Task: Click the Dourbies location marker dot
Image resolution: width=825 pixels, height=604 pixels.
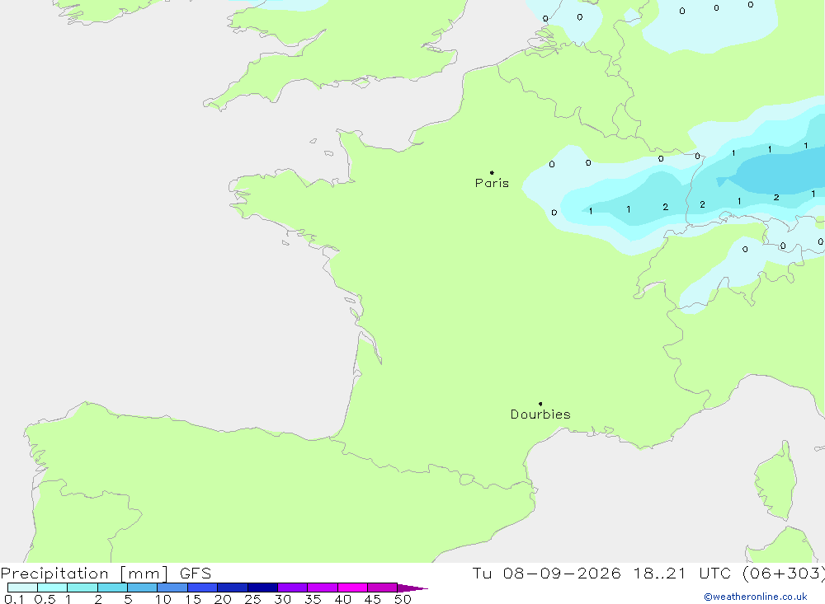Action: pos(540,404)
